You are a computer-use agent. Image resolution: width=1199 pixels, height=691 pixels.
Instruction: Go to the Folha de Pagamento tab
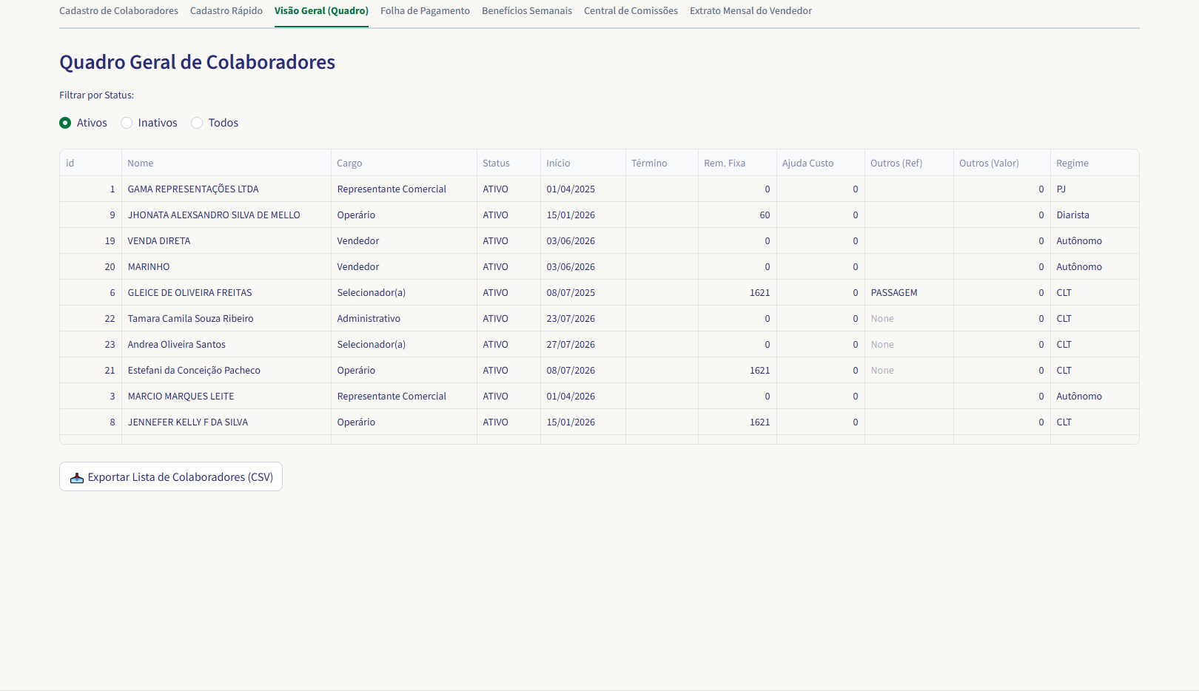point(425,11)
